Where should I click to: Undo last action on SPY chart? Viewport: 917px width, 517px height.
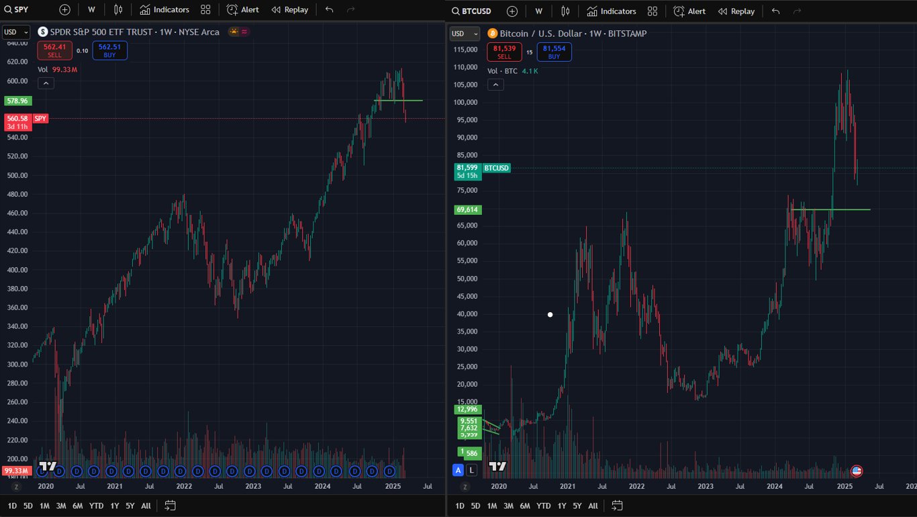(329, 10)
